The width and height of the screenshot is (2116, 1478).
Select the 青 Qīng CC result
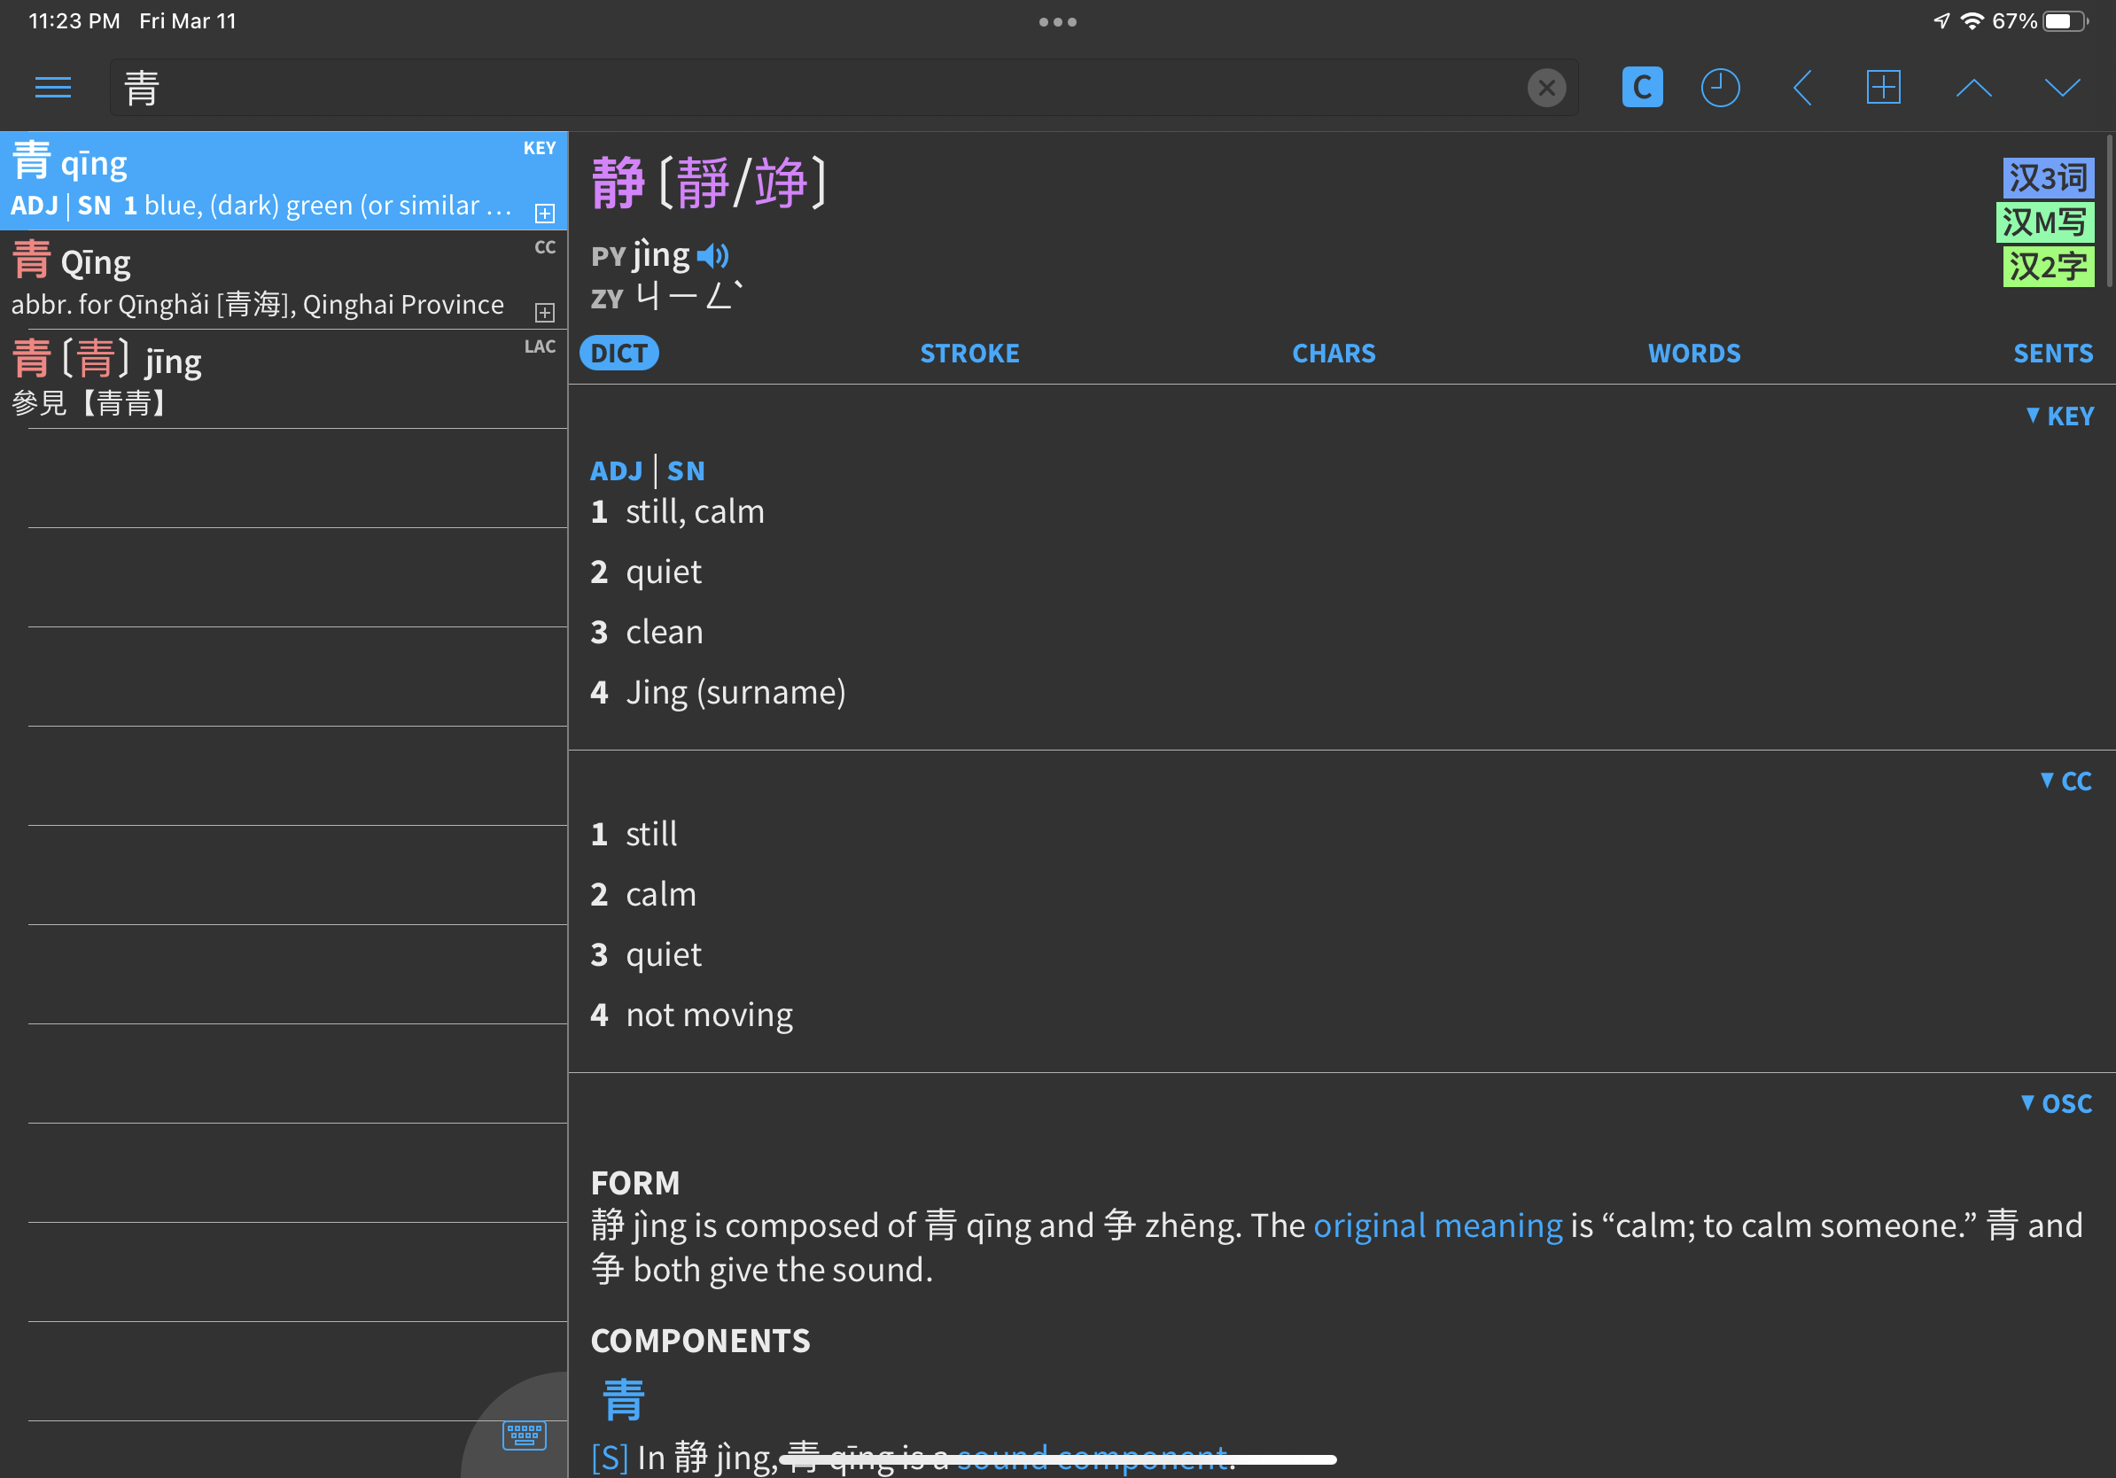283,280
